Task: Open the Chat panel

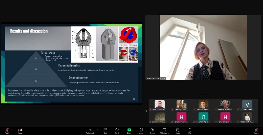Action: (105, 130)
